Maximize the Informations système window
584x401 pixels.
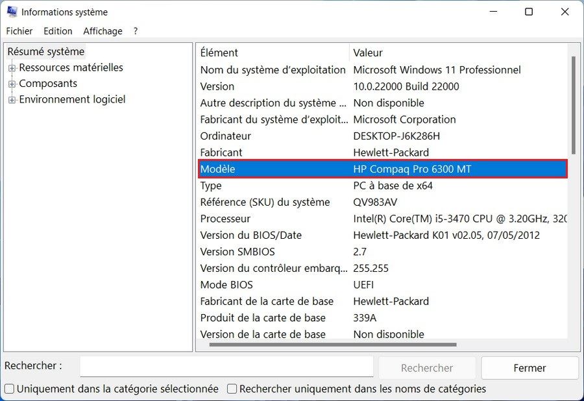click(529, 12)
